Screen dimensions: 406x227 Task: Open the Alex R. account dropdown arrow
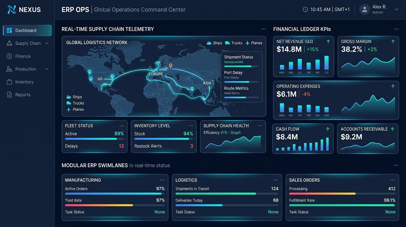397,9
